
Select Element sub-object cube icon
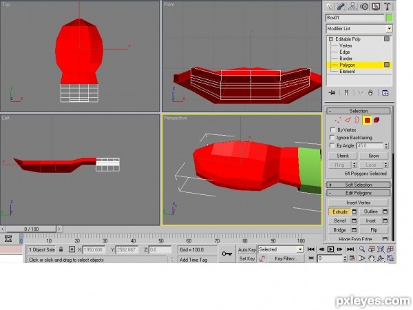377,120
